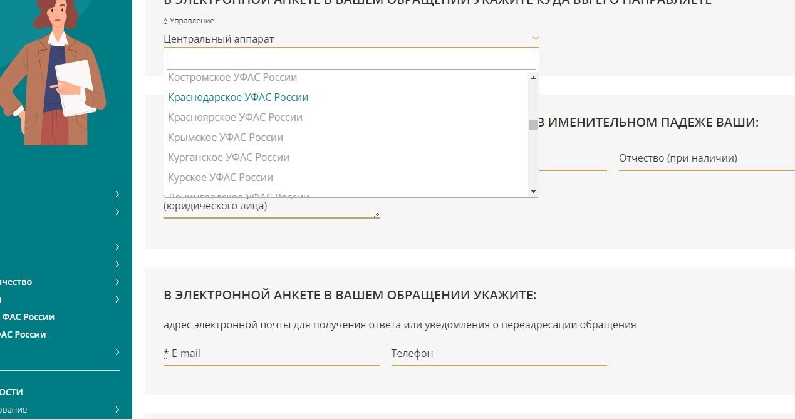Click the dropdown list scrollbar thumb
This screenshot has width=795, height=419.
click(534, 125)
